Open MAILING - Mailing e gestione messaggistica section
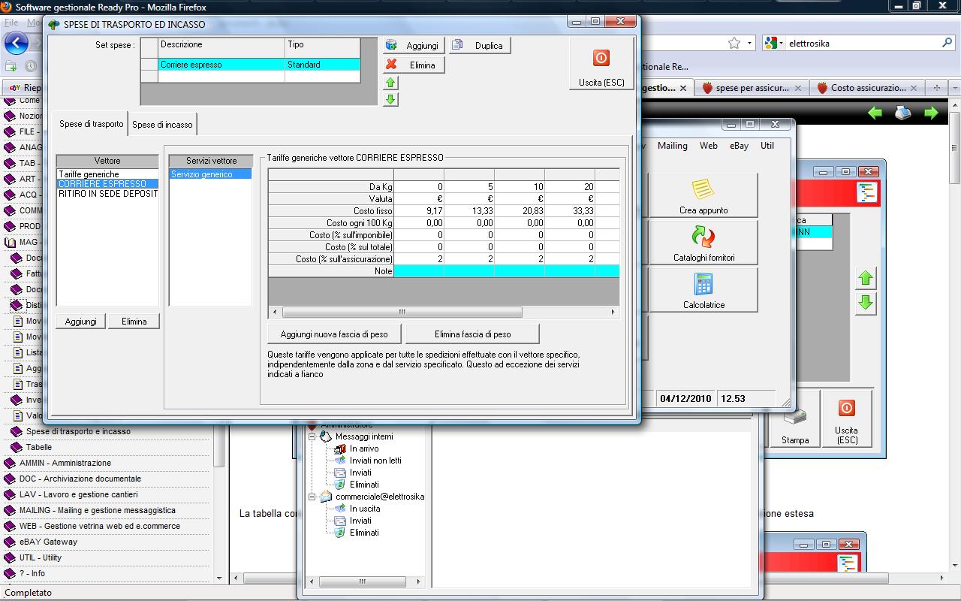Image resolution: width=961 pixels, height=601 pixels. (x=97, y=510)
